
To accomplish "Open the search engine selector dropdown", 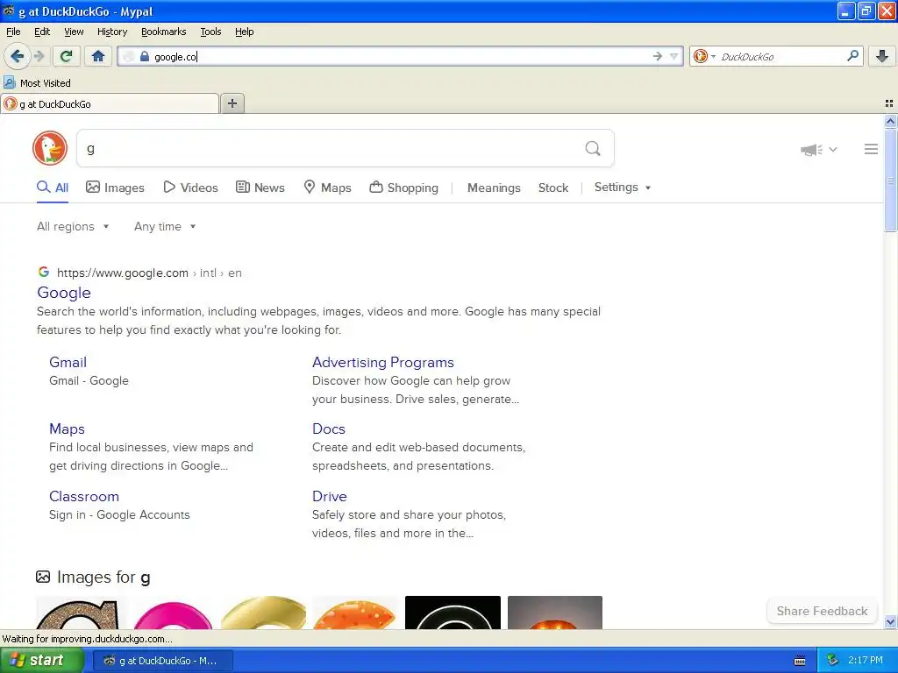I will click(704, 56).
